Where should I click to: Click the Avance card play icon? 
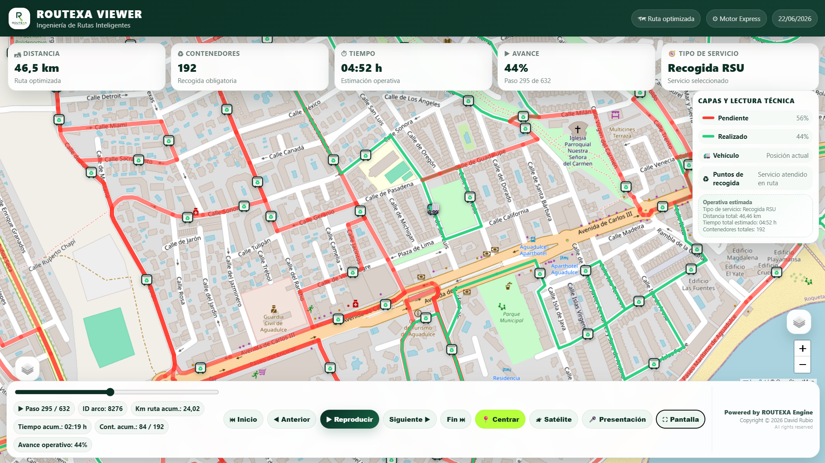pyautogui.click(x=507, y=54)
